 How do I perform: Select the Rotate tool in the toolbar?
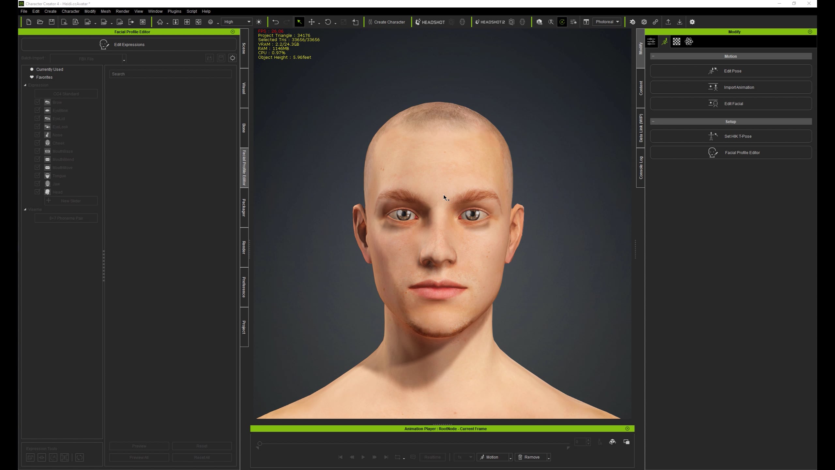click(328, 22)
